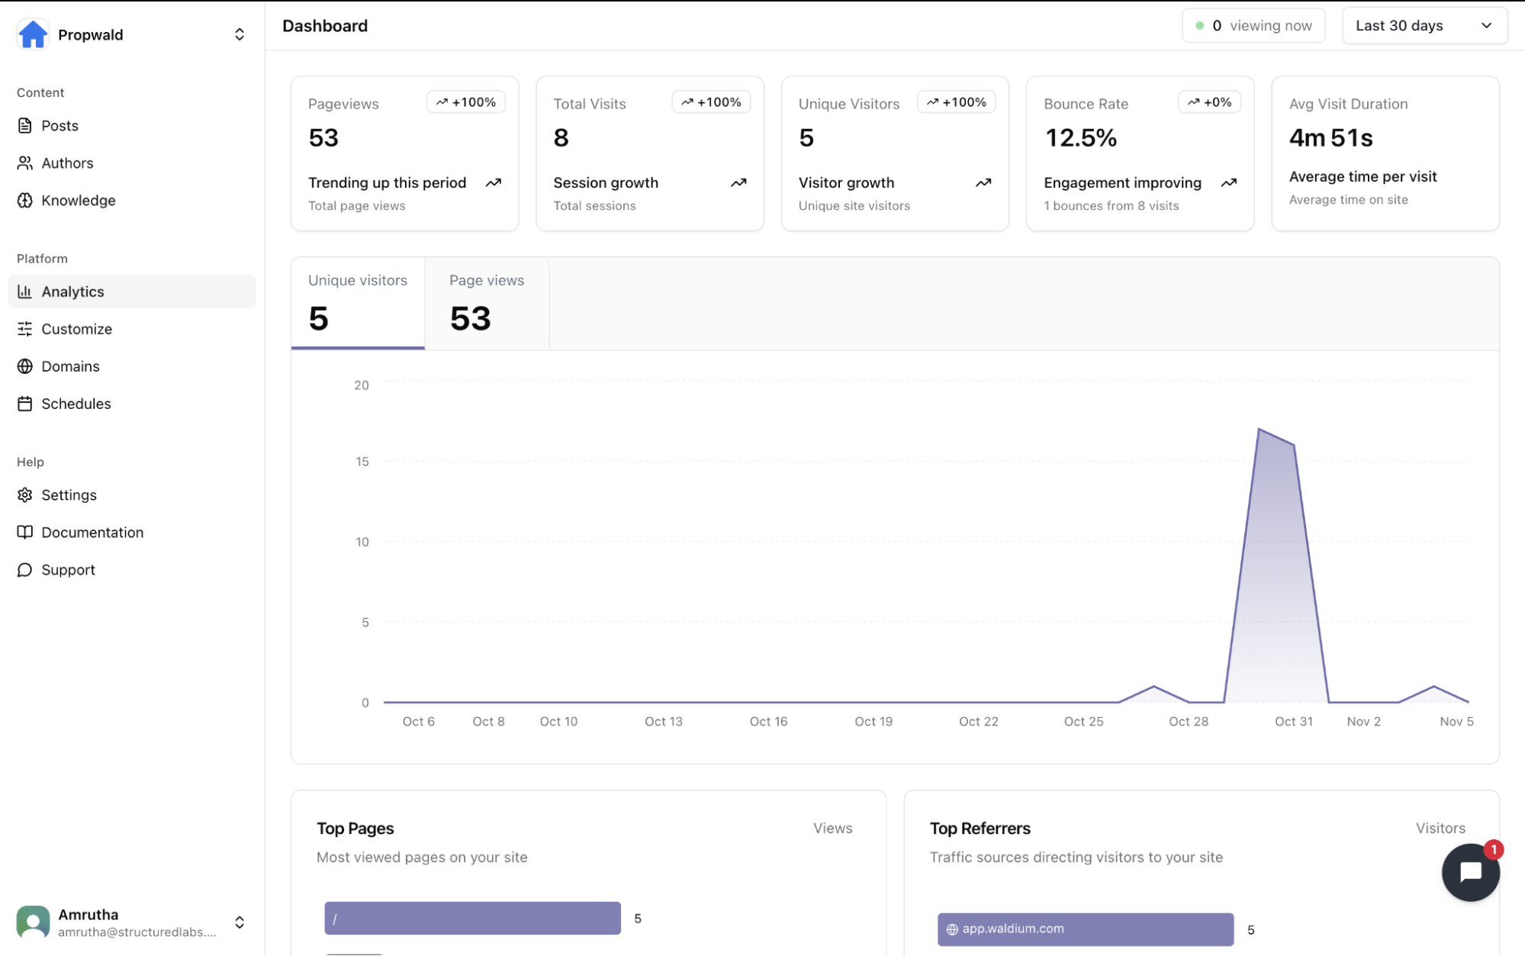Select the Domains globe icon
1525x956 pixels.
[24, 366]
